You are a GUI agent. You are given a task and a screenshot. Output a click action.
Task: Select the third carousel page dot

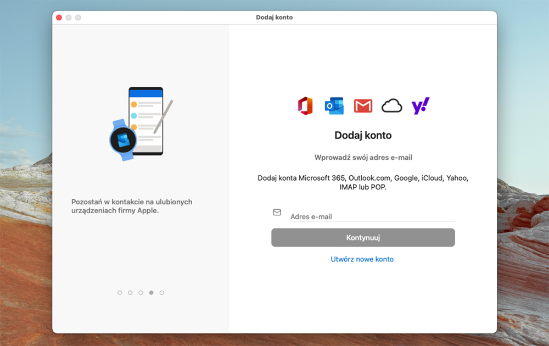[x=141, y=293]
